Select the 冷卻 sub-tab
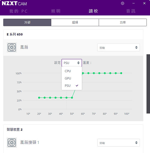Screen dimensions: 150x153 pyautogui.click(x=27, y=22)
